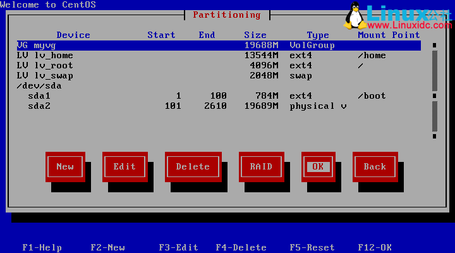Click the F12-OK shortcut label
This screenshot has width=455, height=253.
tap(375, 247)
